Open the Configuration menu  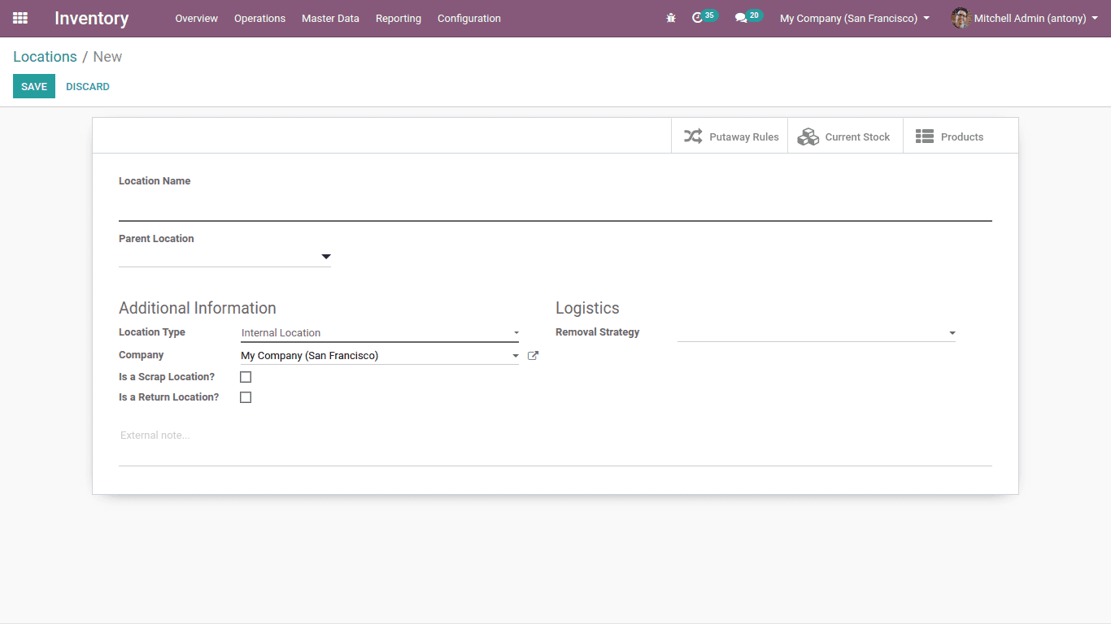(469, 18)
